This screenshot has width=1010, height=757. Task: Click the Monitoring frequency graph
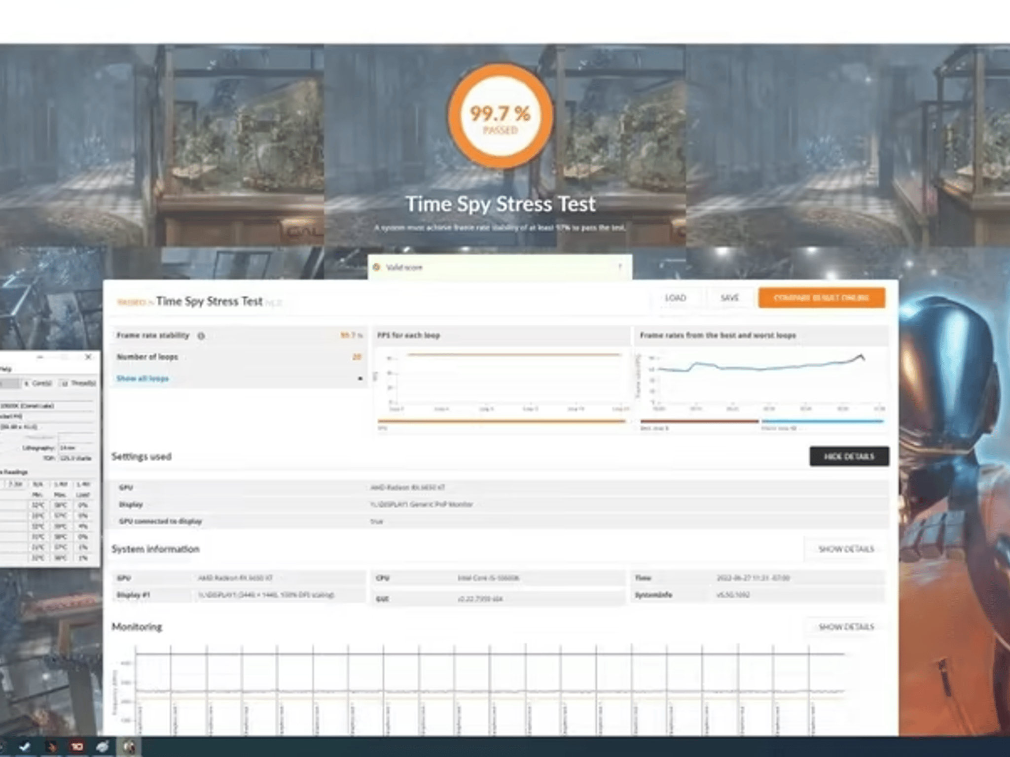pos(478,690)
